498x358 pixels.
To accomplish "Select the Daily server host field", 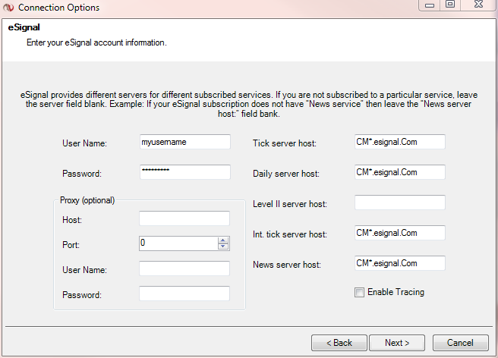I will click(x=399, y=172).
